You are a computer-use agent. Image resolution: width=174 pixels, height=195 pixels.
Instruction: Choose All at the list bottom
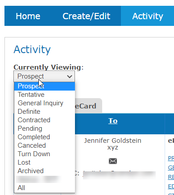click(x=45, y=188)
